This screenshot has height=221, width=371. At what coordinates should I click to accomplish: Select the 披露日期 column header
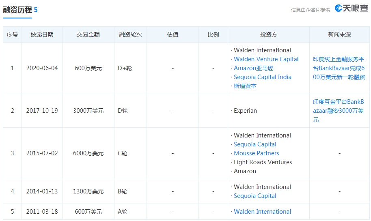(42, 34)
